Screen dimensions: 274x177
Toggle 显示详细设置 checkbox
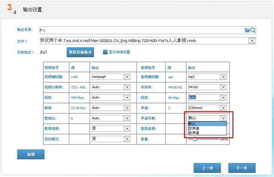pos(105,52)
